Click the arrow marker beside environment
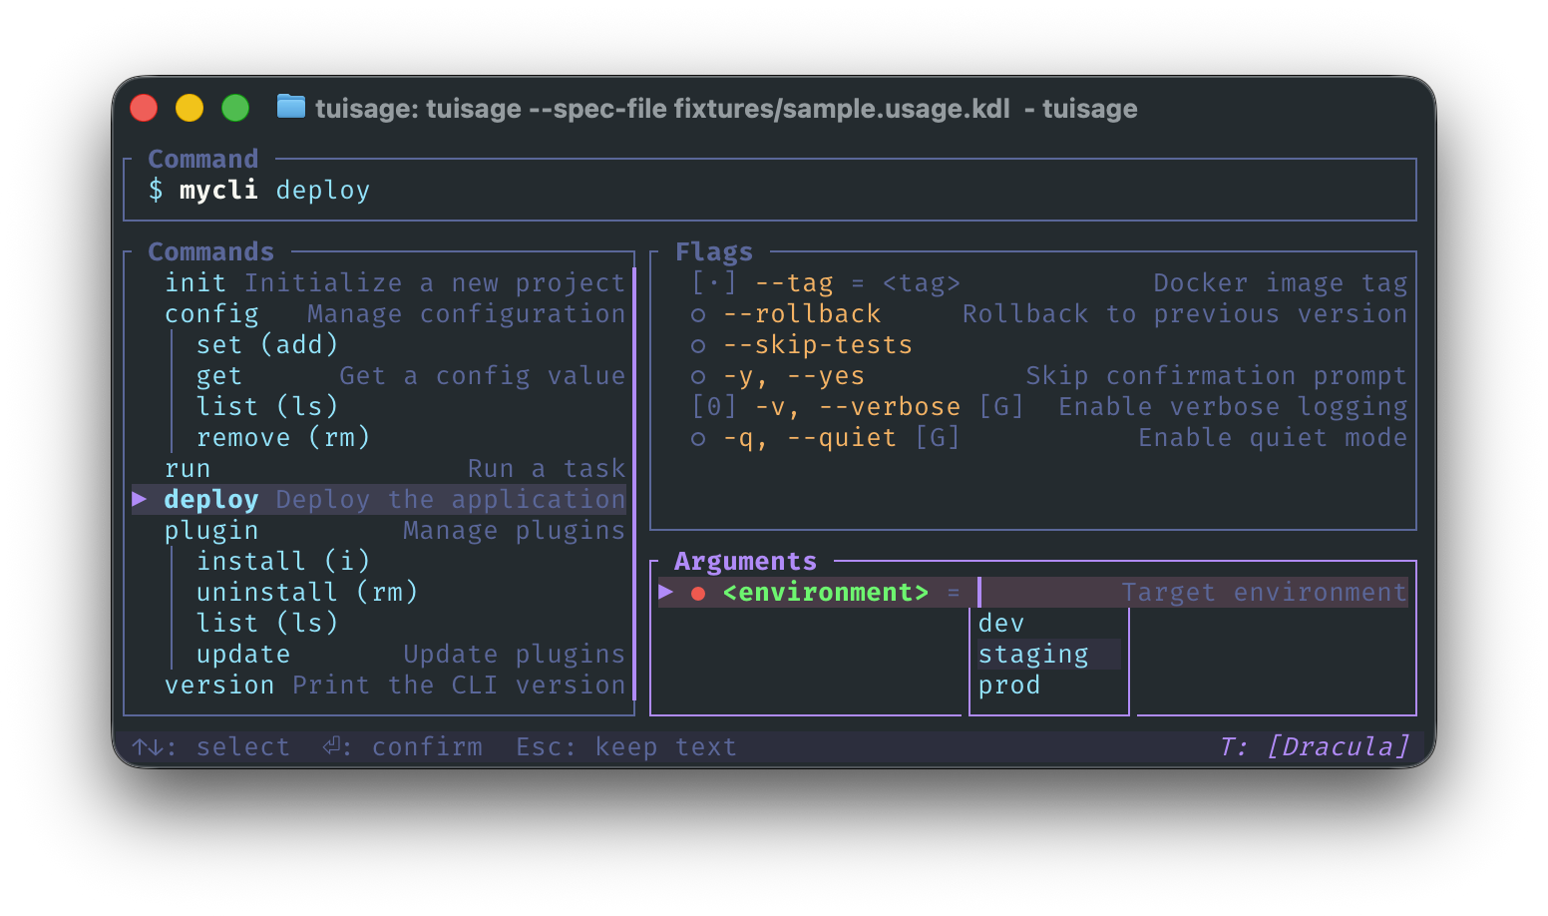1548x916 pixels. pyautogui.click(x=666, y=593)
